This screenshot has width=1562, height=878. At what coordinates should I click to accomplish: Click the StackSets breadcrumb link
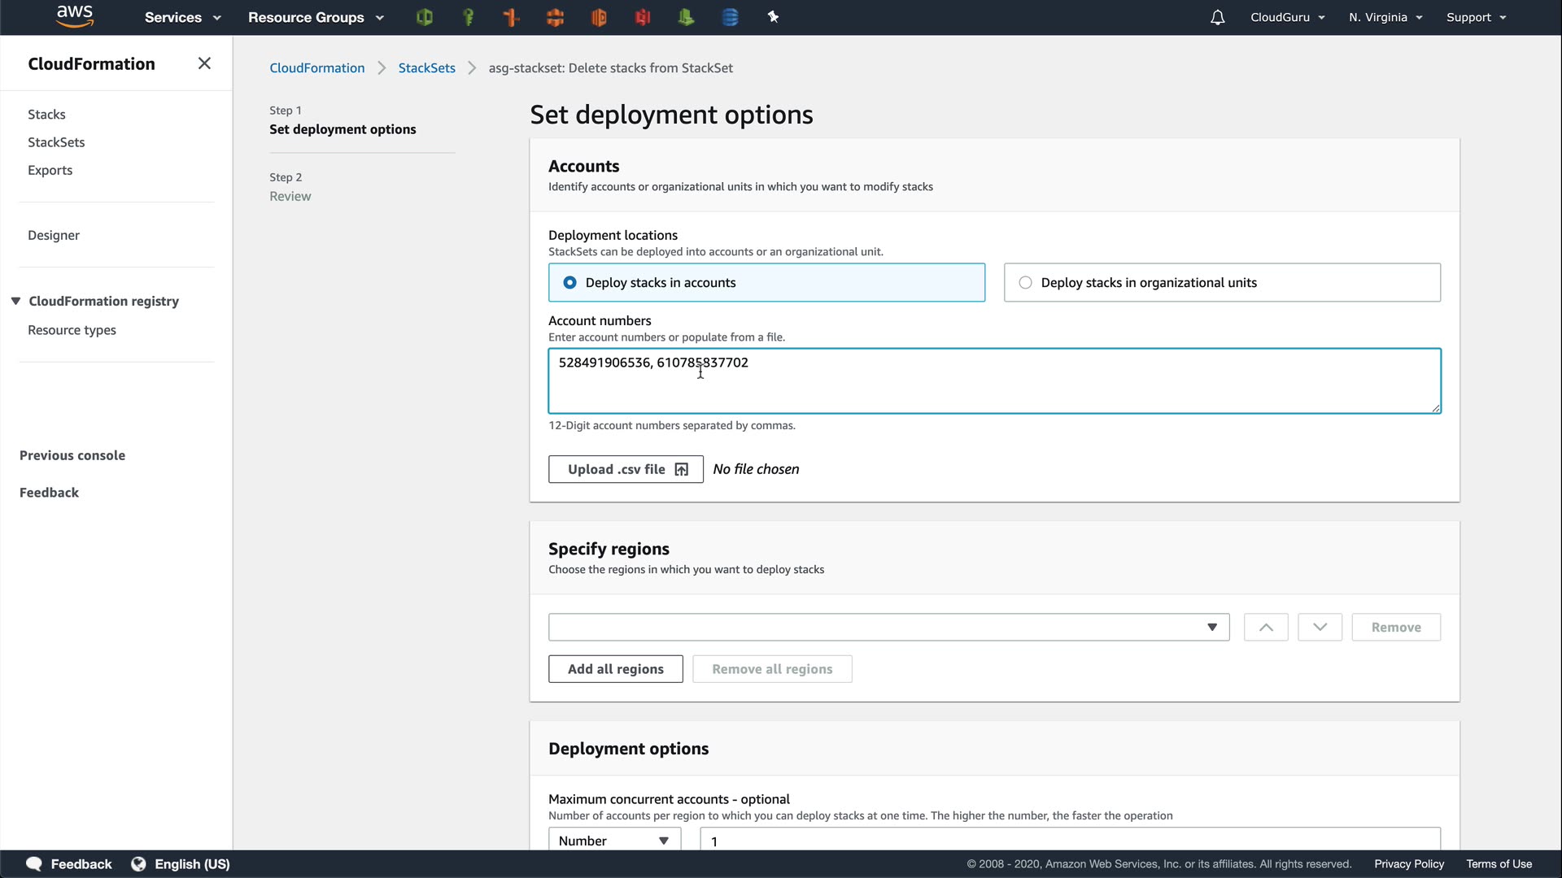click(426, 68)
